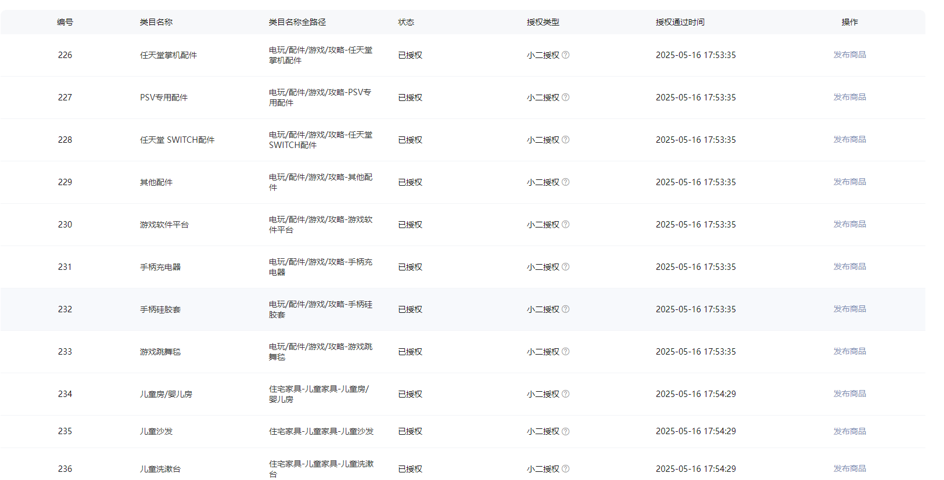Publish product for 任天堂 SWITCH配件
This screenshot has height=480, width=944.
point(849,139)
